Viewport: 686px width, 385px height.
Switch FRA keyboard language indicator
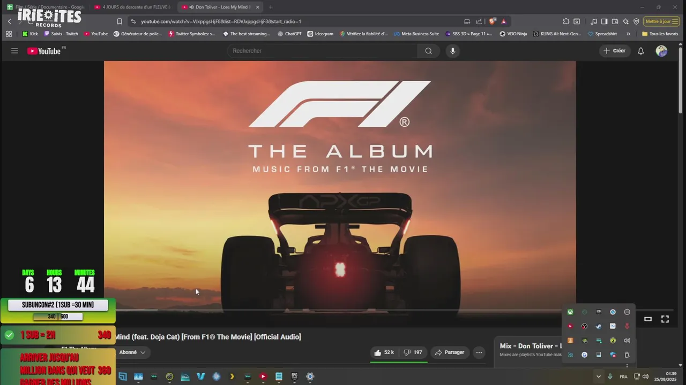coord(623,376)
